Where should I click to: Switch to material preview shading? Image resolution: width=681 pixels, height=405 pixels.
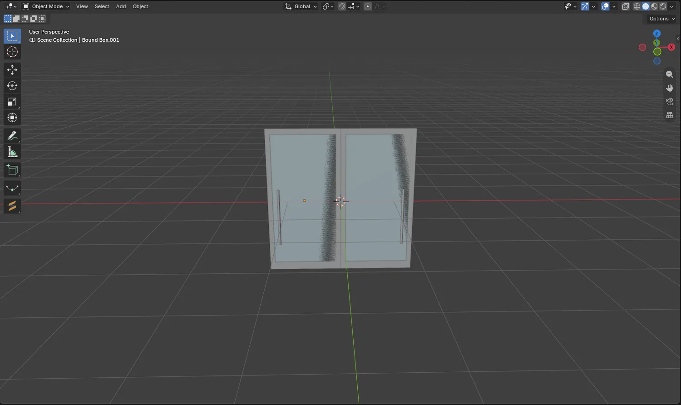click(654, 6)
